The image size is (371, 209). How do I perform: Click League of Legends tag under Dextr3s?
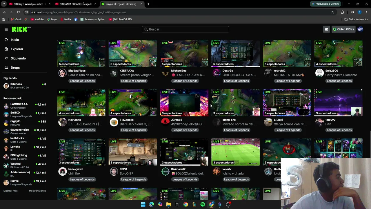(x=236, y=81)
